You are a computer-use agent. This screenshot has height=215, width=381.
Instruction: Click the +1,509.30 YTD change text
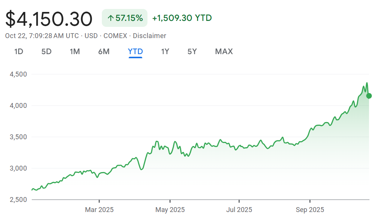pyautogui.click(x=182, y=18)
